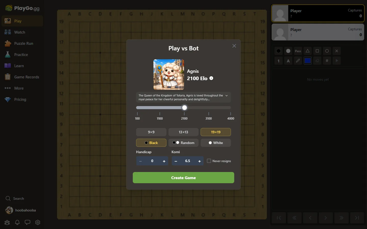Open the friends community icon
The image size is (367, 229).
click(7, 222)
